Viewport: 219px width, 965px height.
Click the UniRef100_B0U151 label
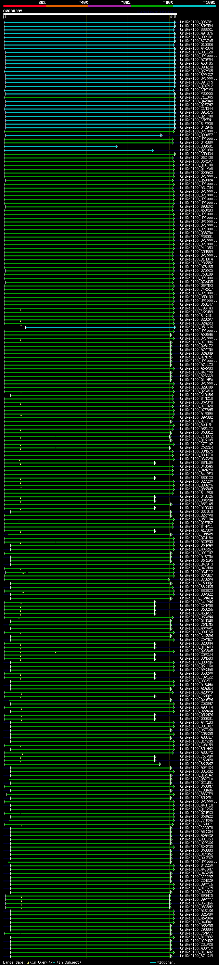196,425
